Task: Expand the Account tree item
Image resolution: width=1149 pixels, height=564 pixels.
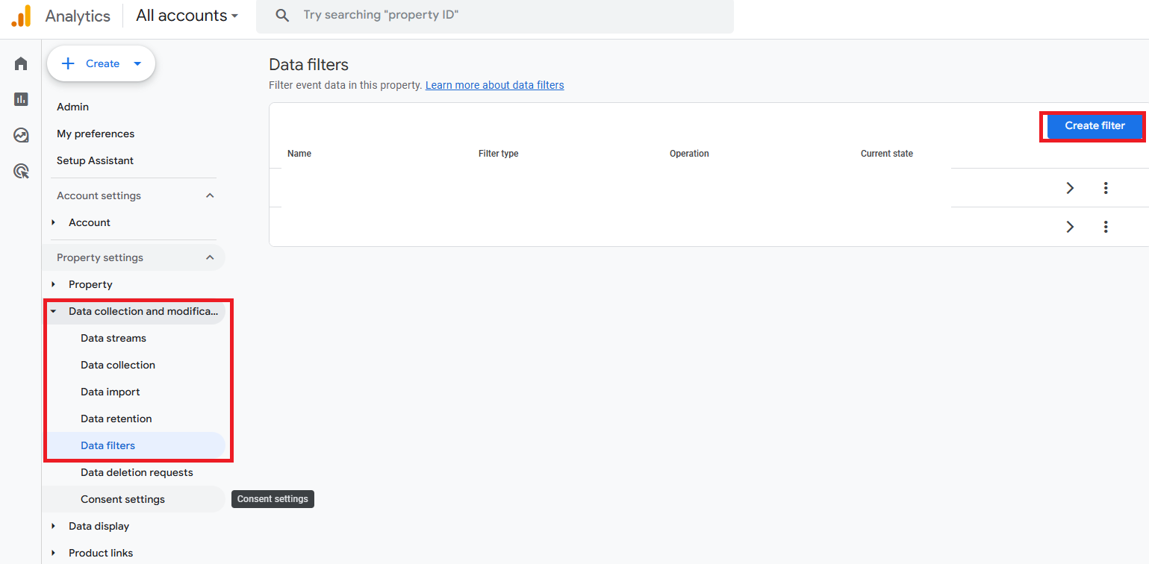Action: [x=53, y=222]
